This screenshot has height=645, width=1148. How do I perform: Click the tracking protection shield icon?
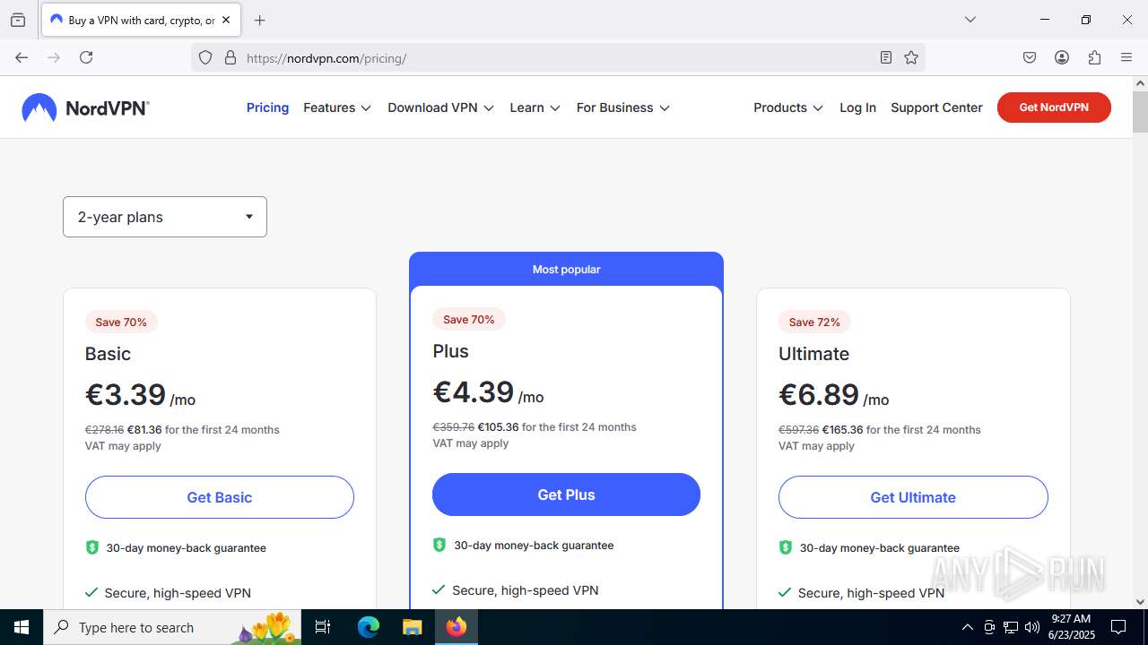(205, 57)
